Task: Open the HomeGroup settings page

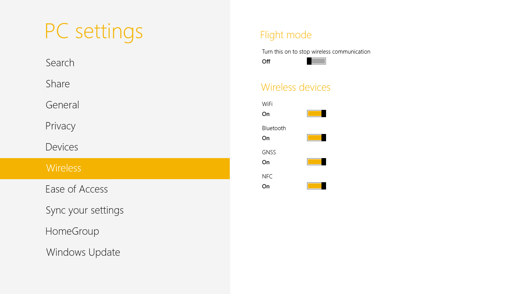Action: pyautogui.click(x=72, y=231)
